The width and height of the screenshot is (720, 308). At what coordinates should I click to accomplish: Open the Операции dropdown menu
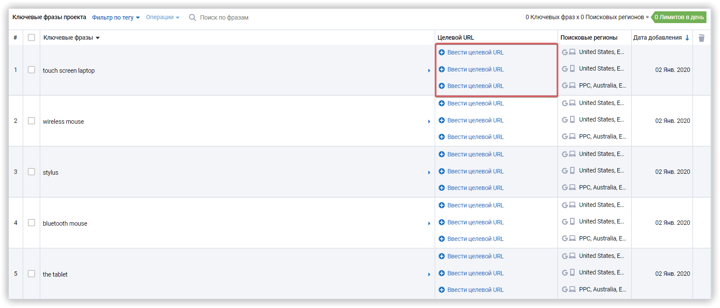pos(163,17)
